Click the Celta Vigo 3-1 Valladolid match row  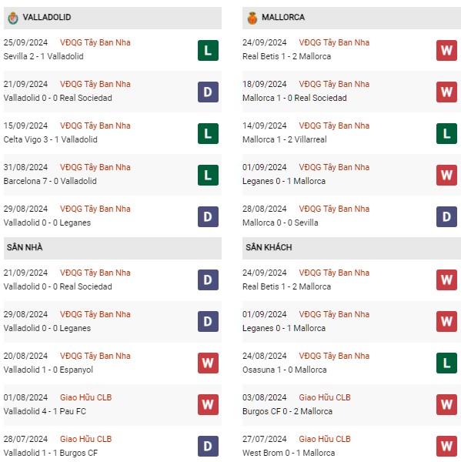(x=112, y=133)
